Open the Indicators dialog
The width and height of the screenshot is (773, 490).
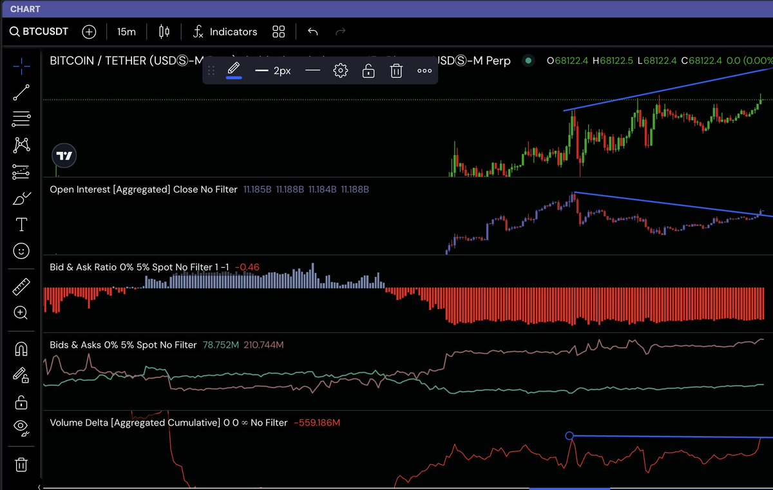pyautogui.click(x=225, y=32)
